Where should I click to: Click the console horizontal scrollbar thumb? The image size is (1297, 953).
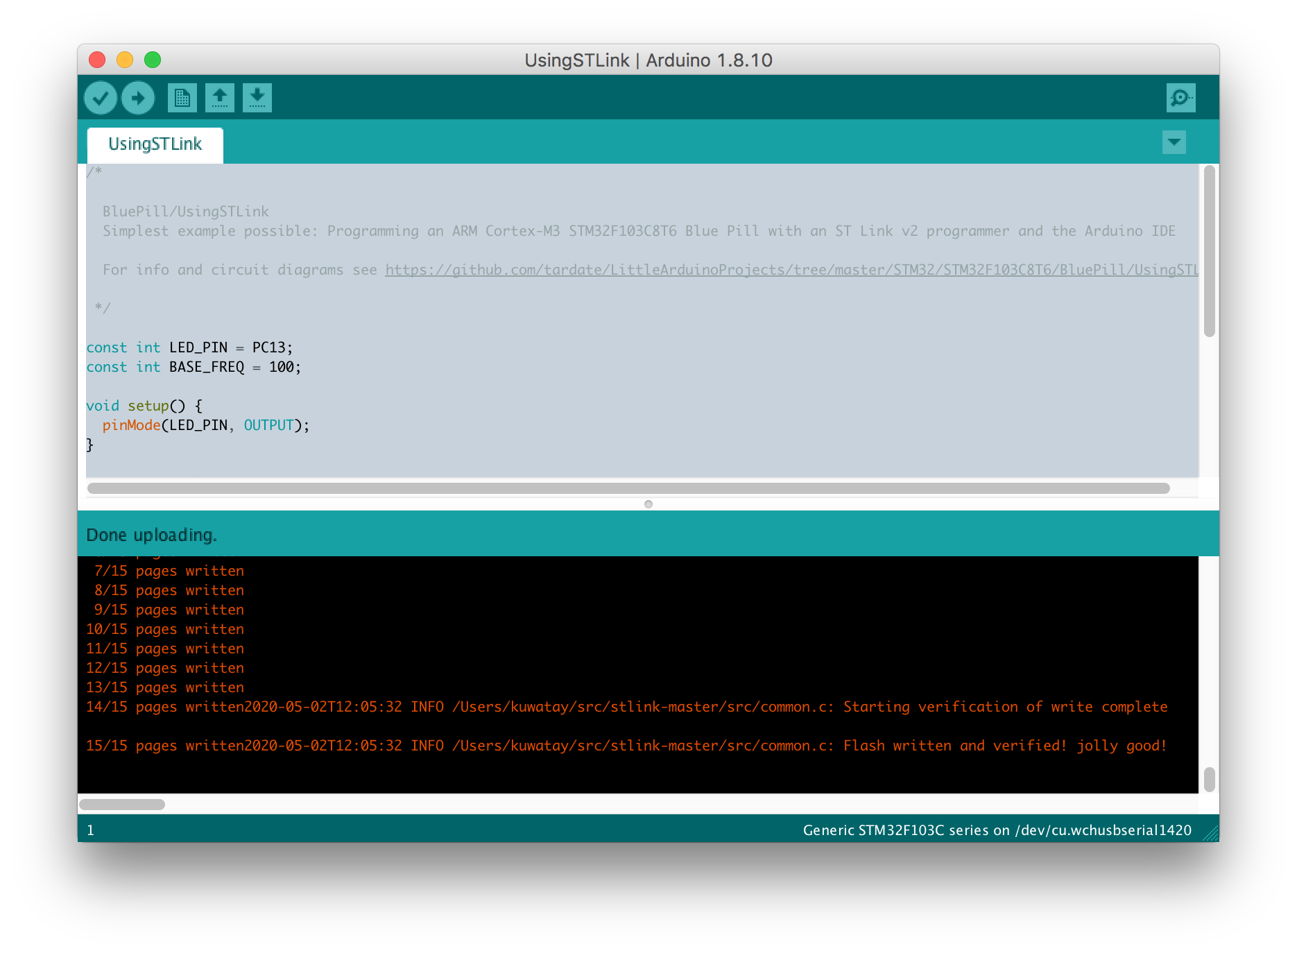(x=122, y=805)
